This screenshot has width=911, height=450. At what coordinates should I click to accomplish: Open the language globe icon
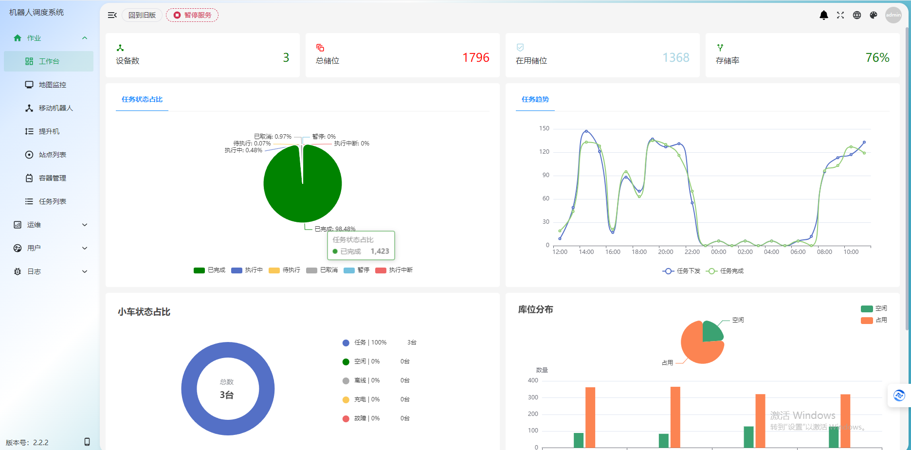click(857, 15)
